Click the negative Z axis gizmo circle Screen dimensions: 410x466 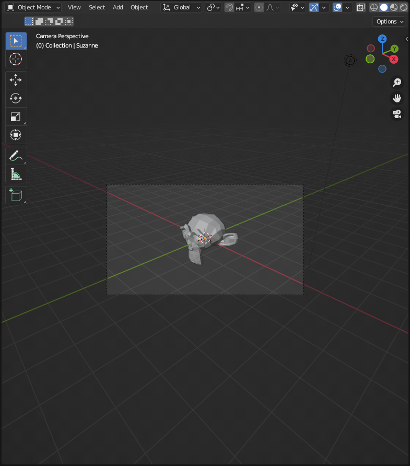[x=382, y=69]
